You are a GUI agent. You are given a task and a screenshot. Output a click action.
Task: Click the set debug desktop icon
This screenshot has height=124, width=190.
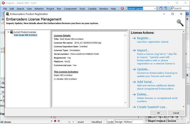(165, 8)
